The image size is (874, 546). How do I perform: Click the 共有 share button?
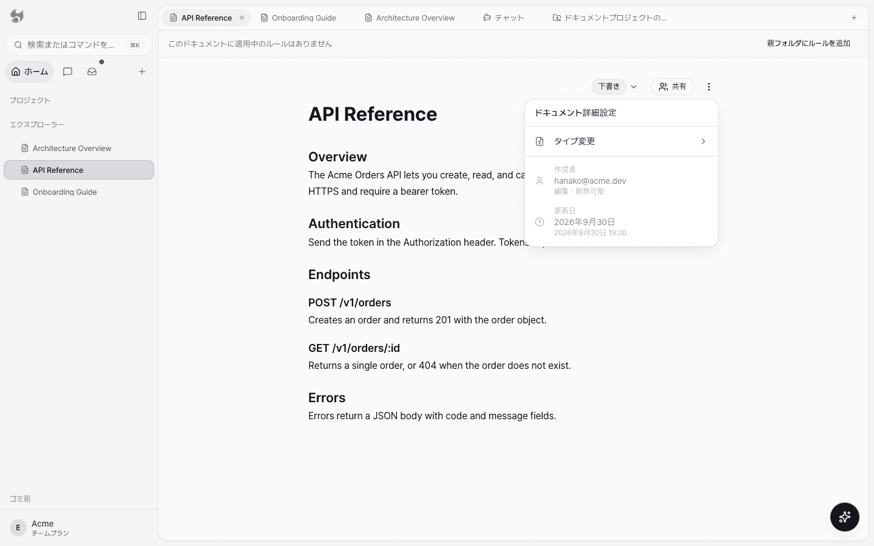coord(672,87)
